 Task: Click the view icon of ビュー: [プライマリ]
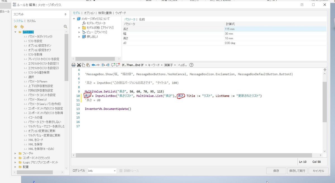pos(84,32)
